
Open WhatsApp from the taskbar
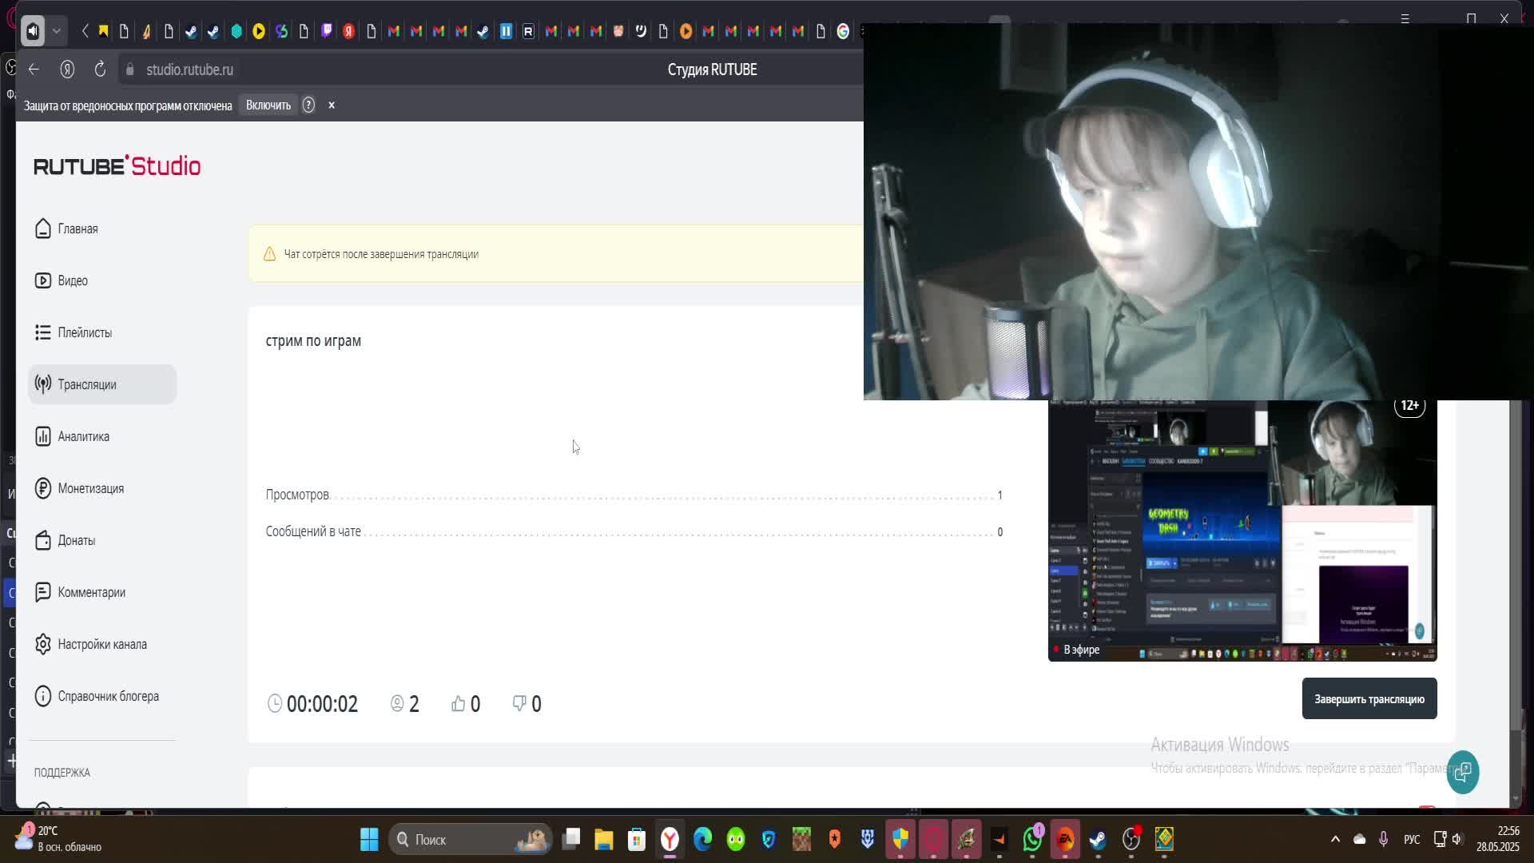pyautogui.click(x=1032, y=839)
